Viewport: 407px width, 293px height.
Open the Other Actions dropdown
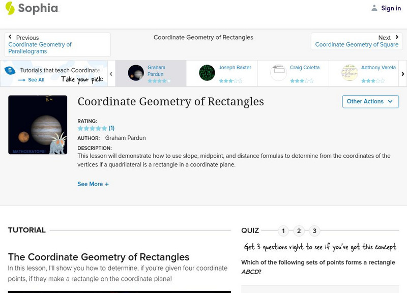click(370, 101)
